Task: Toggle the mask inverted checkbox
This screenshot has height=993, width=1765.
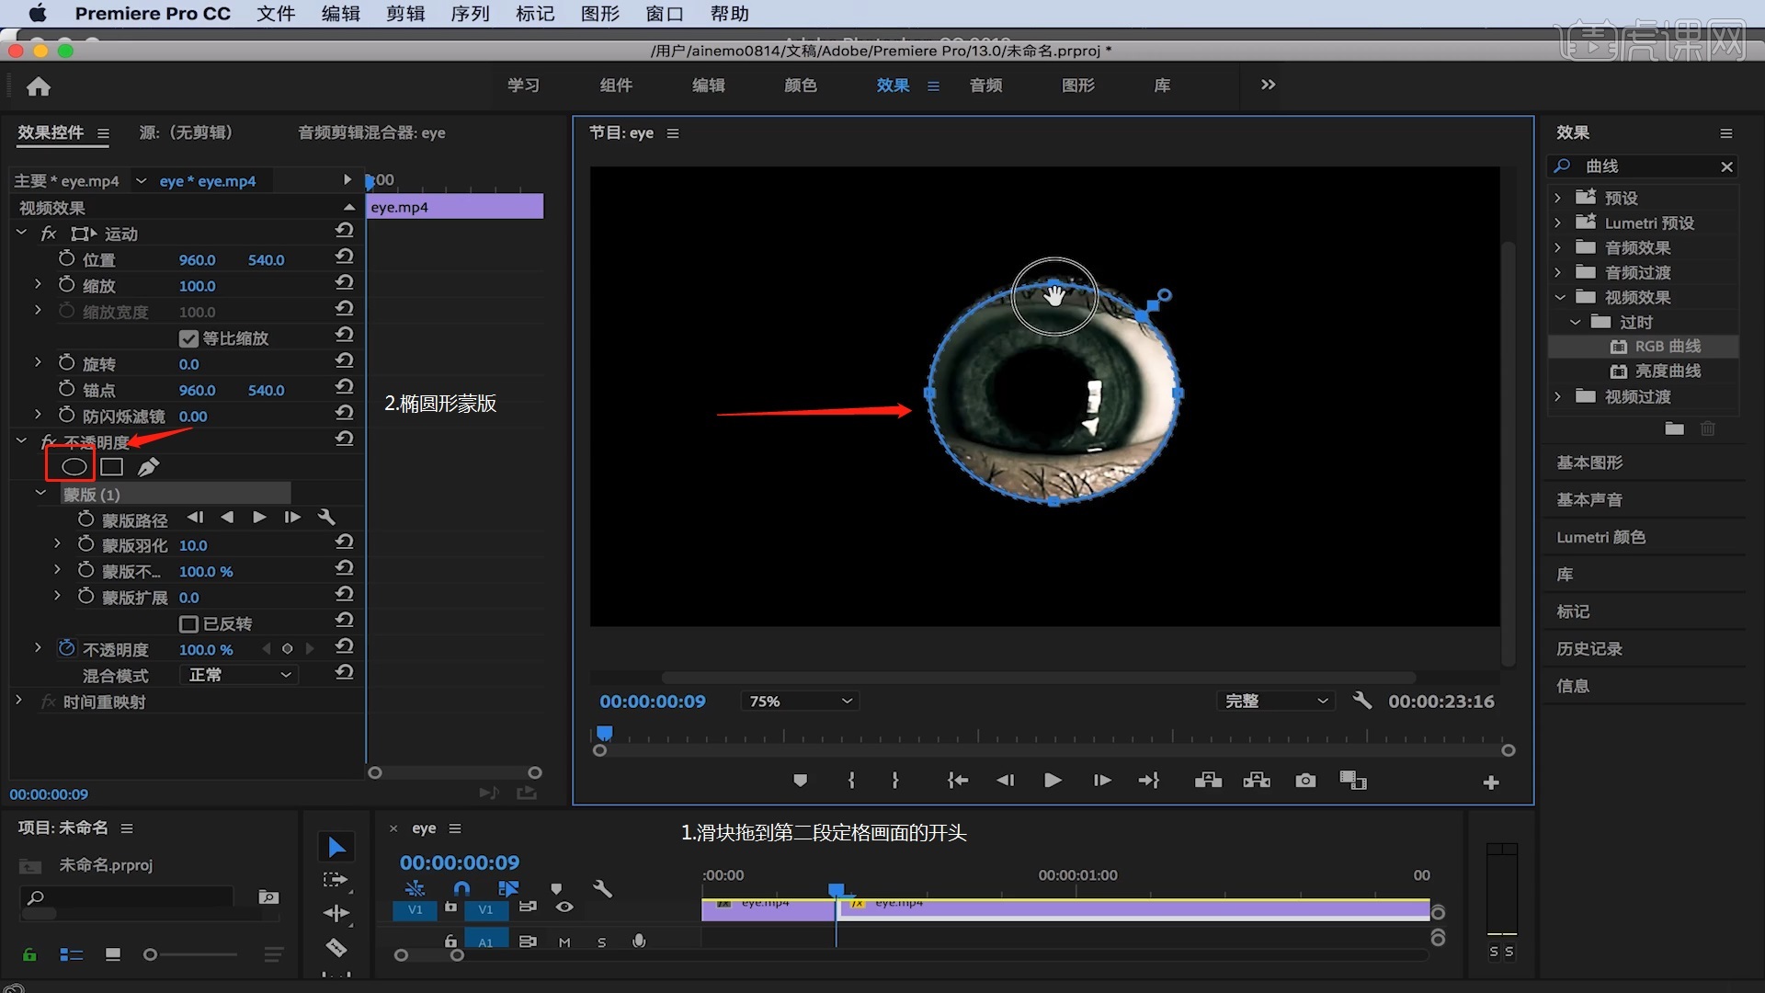Action: point(188,624)
